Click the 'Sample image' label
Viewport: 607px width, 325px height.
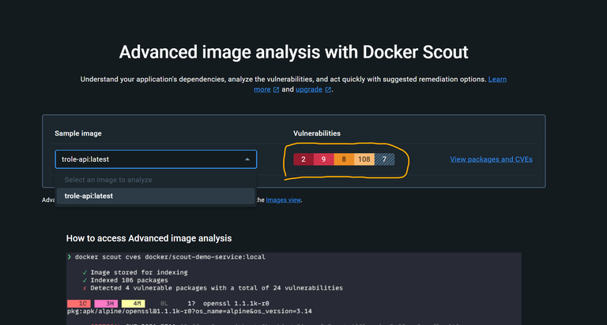pos(77,133)
